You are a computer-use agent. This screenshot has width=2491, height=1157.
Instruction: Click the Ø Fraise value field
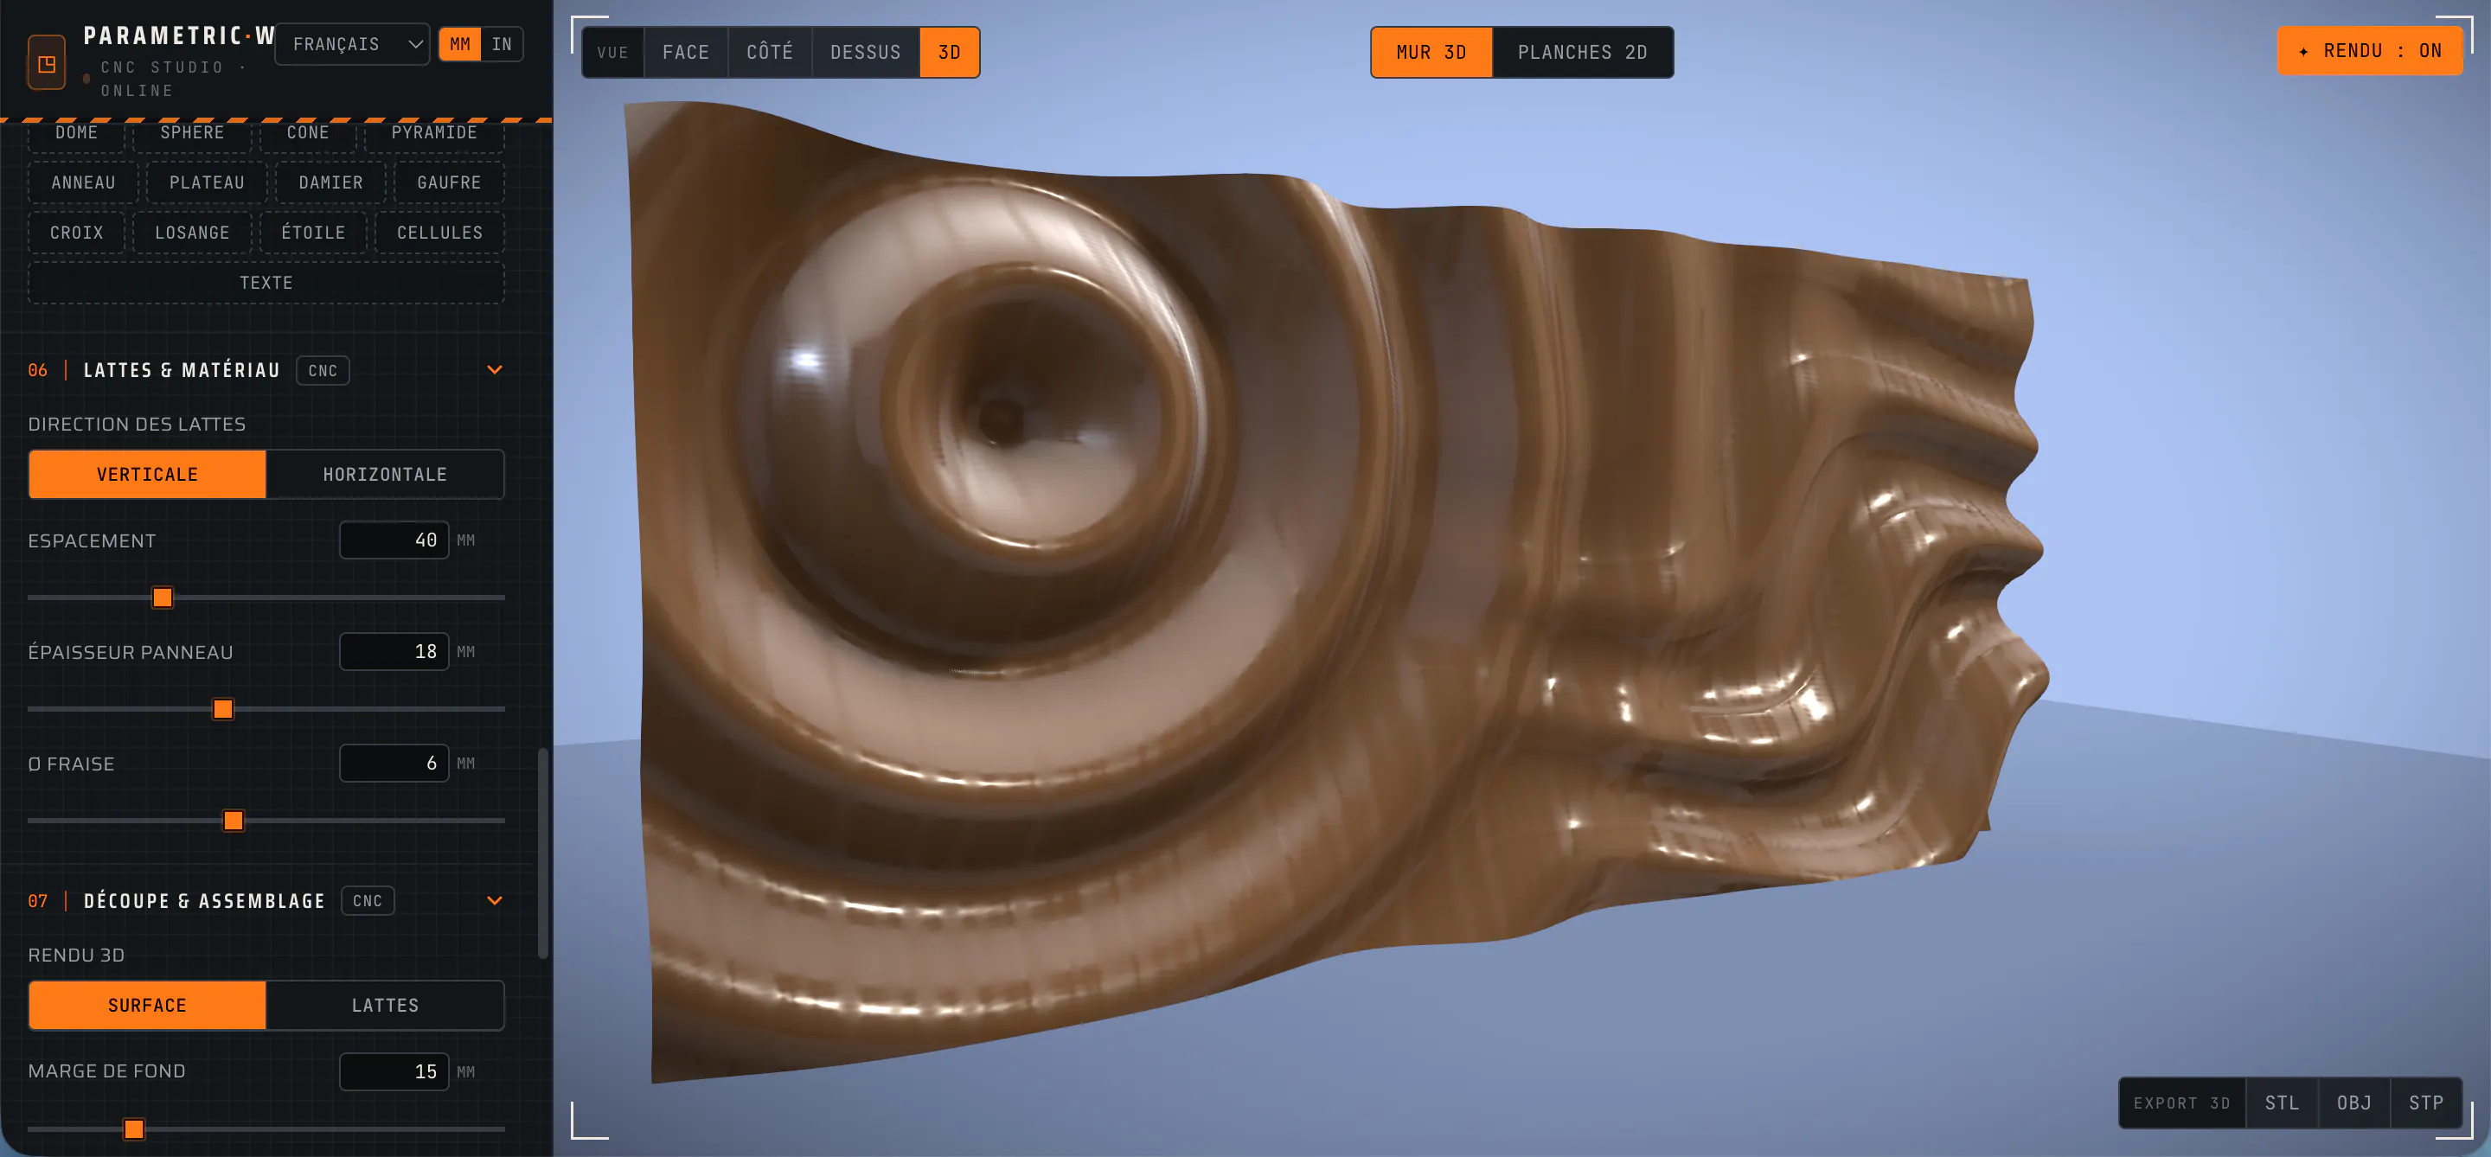(394, 764)
